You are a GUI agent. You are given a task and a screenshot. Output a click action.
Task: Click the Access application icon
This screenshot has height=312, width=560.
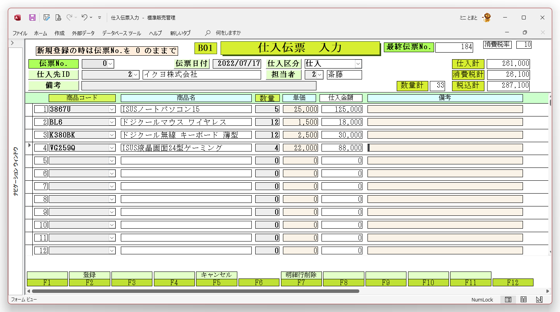point(18,18)
